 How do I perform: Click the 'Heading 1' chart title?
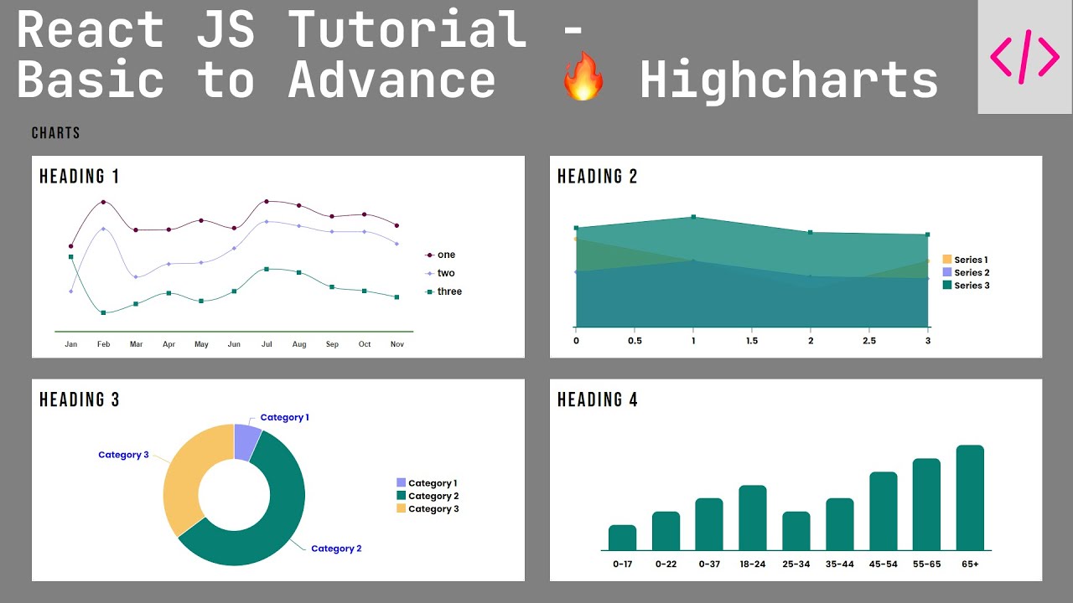pos(79,176)
